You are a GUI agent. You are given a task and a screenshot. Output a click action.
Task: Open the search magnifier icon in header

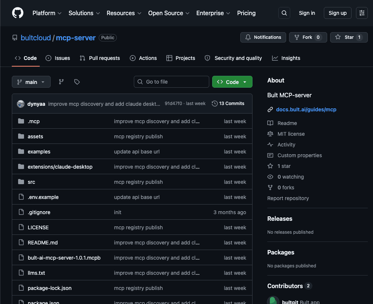[284, 13]
